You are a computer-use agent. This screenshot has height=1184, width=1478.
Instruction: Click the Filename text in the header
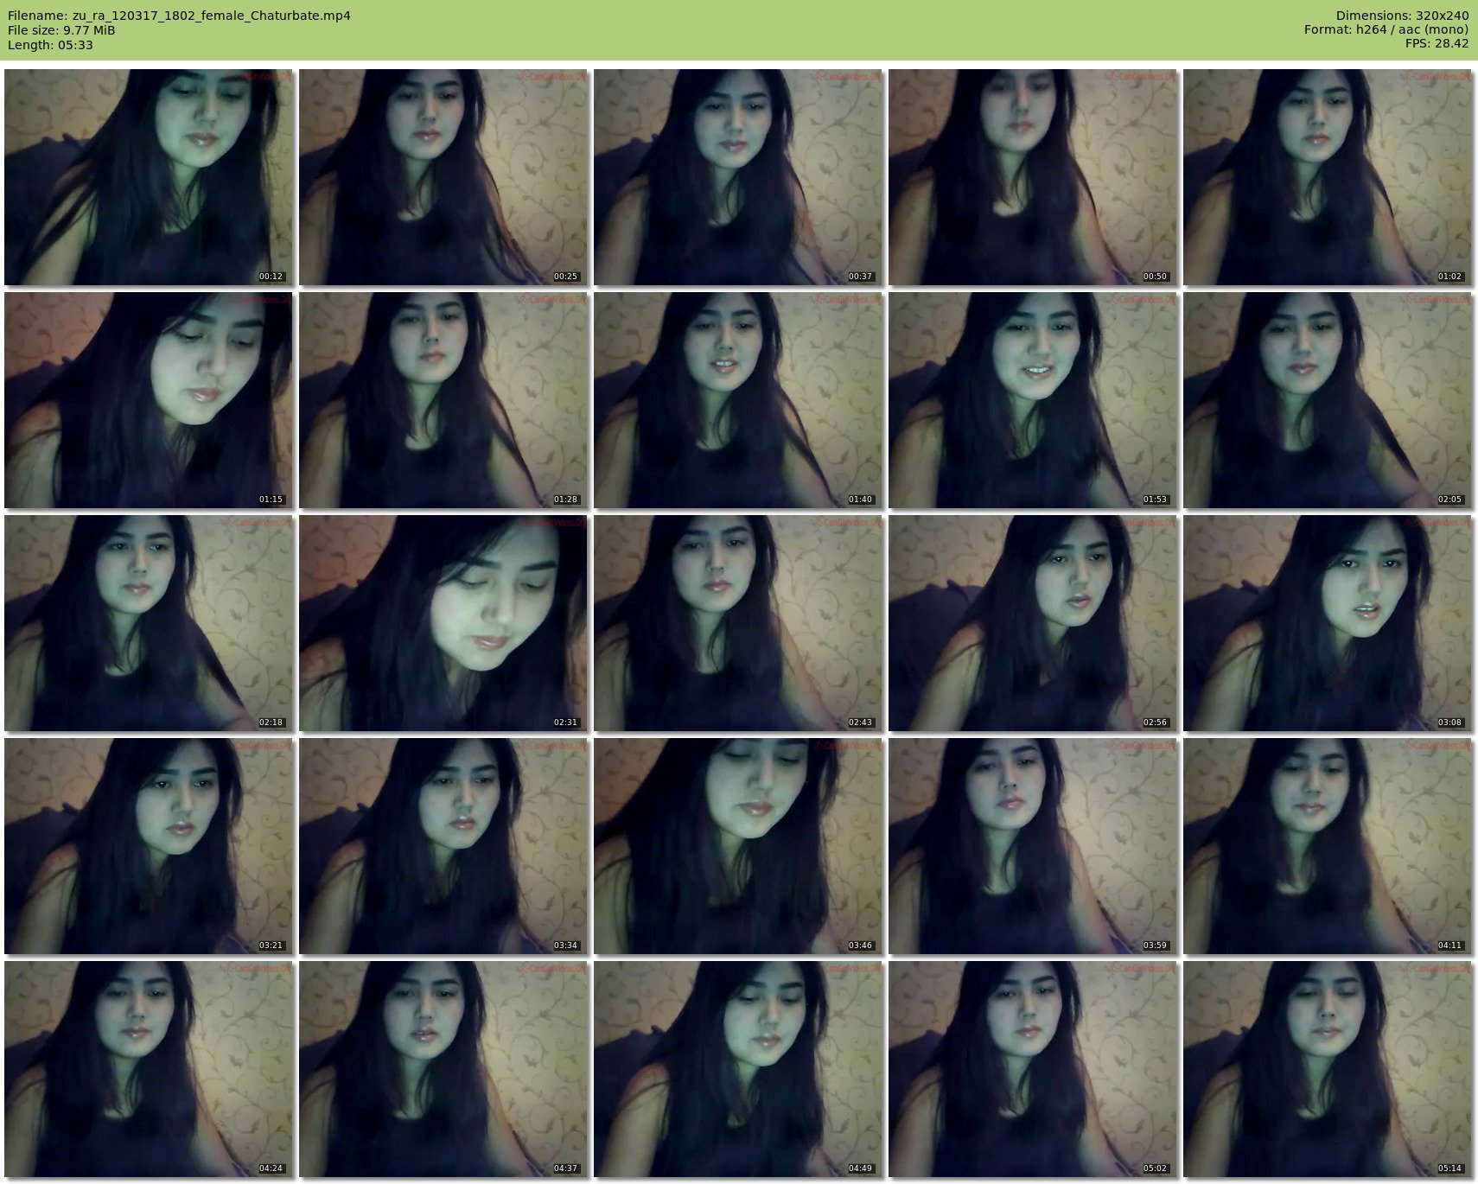(x=179, y=16)
